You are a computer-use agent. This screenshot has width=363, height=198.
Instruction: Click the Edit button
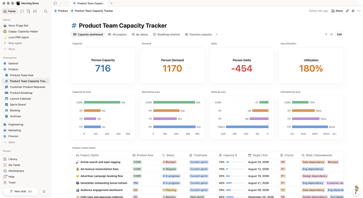(x=340, y=34)
